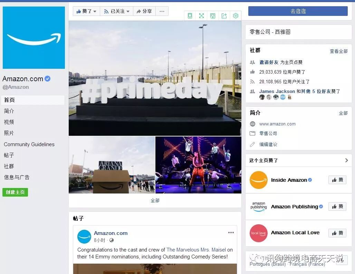Click the 编辑建议 suggest edits link
Viewport: 355px width, 274px height.
click(x=268, y=144)
